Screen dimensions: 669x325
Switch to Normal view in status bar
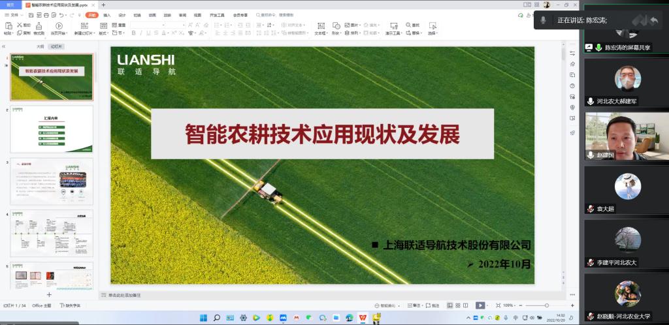(x=449, y=305)
